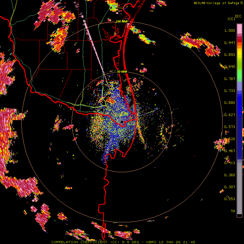Select the 0.733 scale value
Screen dimensions: 244x244
[x=230, y=91]
